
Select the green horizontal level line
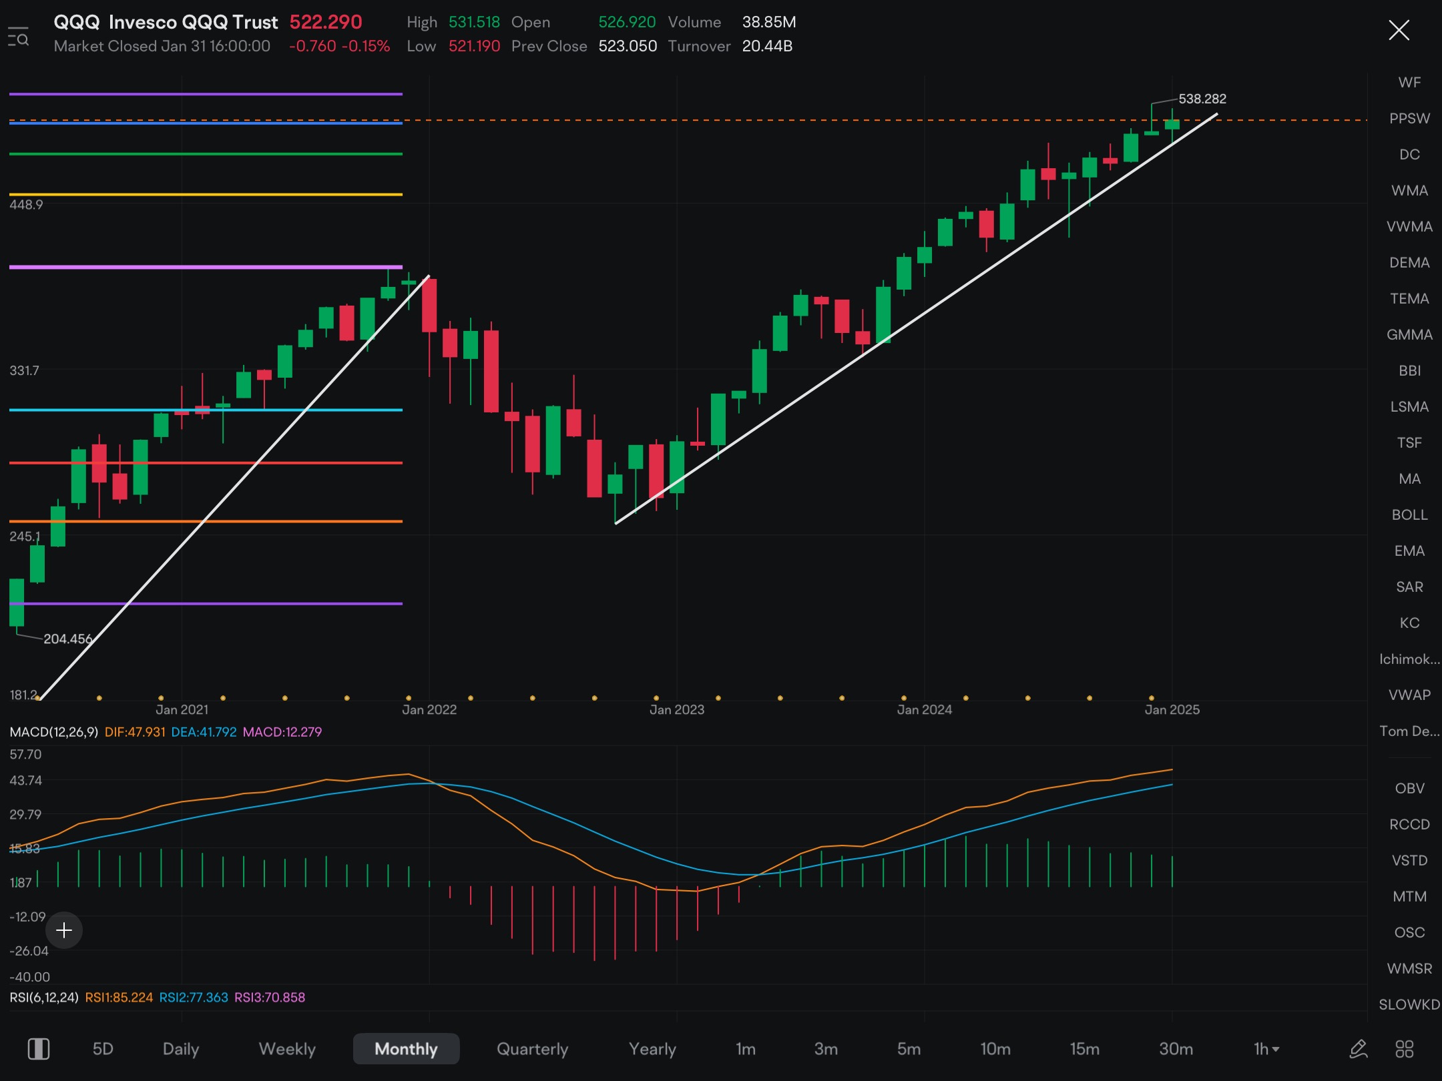[206, 153]
